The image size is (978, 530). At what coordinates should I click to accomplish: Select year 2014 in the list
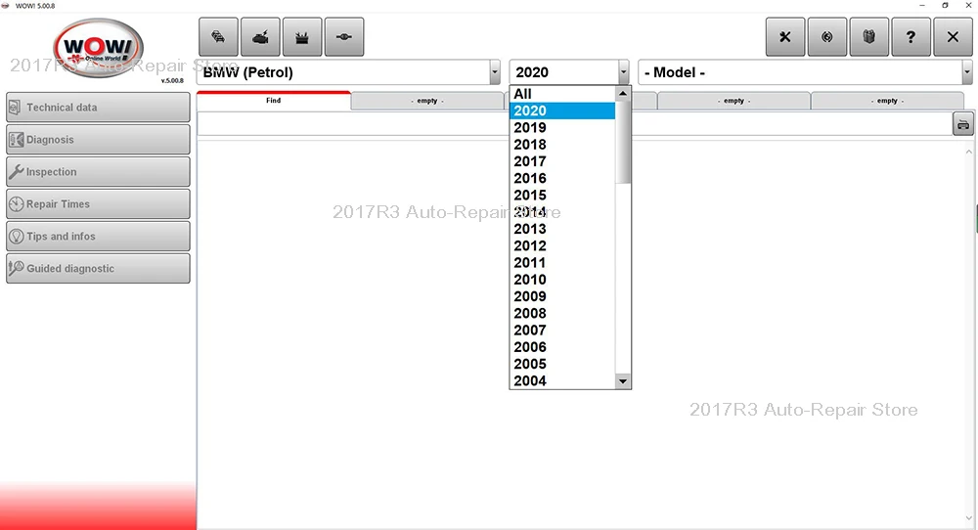562,212
